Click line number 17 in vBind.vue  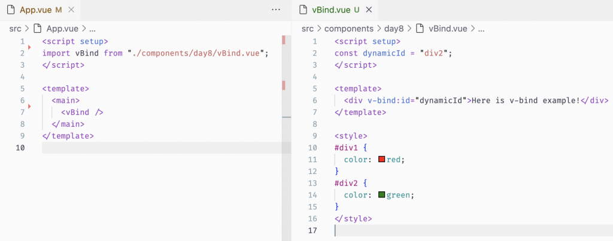pos(312,230)
